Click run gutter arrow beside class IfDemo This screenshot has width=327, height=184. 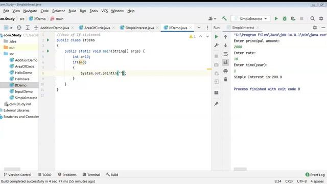click(x=48, y=40)
